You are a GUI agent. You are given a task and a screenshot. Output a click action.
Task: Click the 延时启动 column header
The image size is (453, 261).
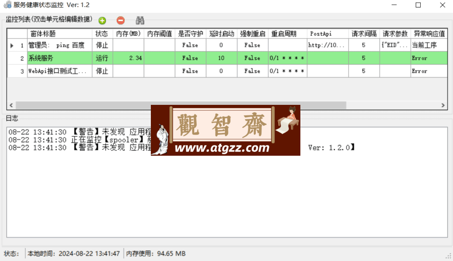(x=222, y=34)
